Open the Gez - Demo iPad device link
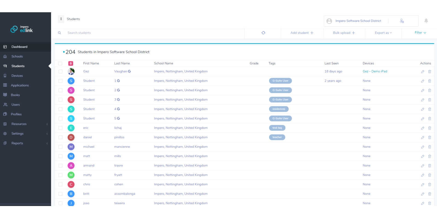 [x=375, y=71]
